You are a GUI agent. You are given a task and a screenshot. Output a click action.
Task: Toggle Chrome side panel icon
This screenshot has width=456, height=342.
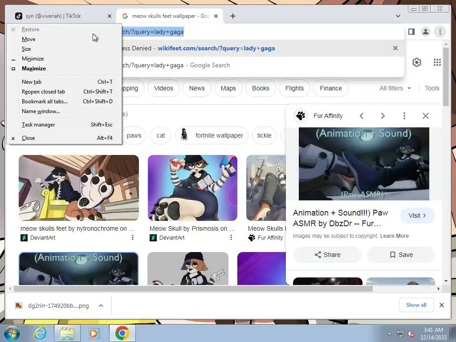[411, 32]
